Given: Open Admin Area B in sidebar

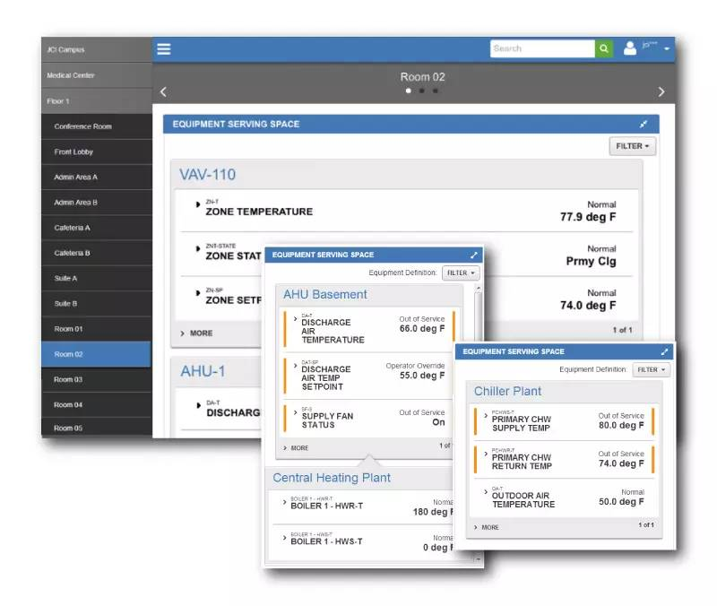Looking at the screenshot, I should 97,203.
